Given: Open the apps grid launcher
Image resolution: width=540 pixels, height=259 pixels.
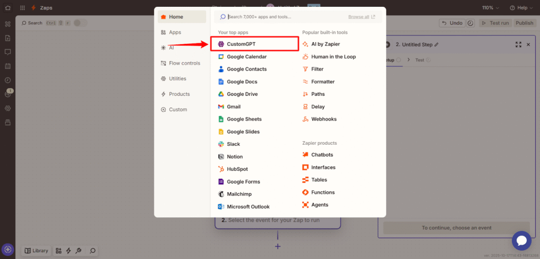Looking at the screenshot, I should pos(22,7).
